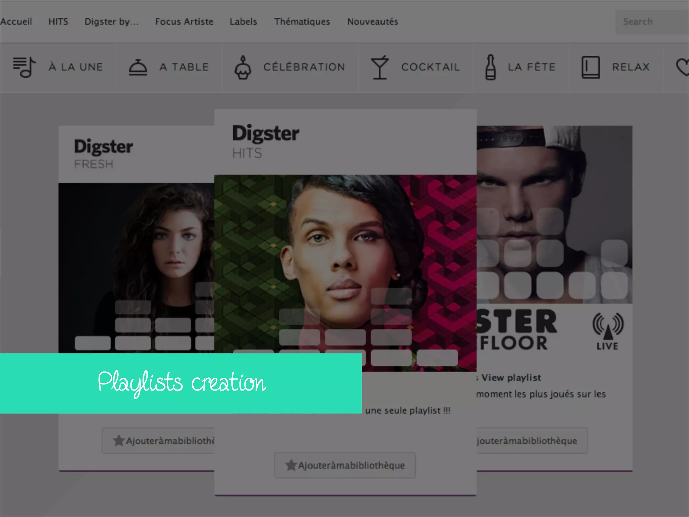Open the HITS menu item
This screenshot has height=517, width=689.
coord(58,22)
